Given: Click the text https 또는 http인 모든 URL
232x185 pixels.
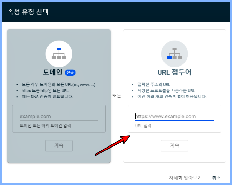Looking at the screenshot, I should 45,90.
